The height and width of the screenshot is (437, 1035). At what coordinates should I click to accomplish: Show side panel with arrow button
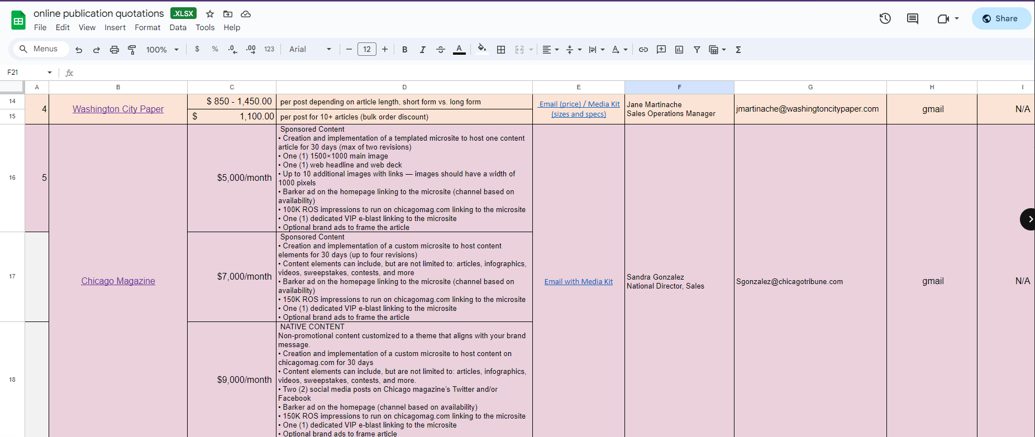pyautogui.click(x=1028, y=219)
